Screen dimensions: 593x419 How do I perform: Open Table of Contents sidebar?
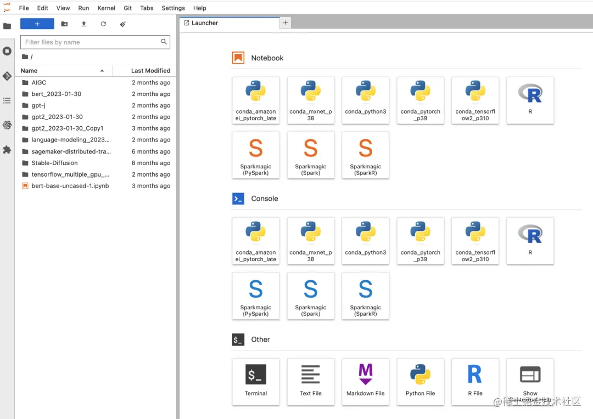click(7, 100)
